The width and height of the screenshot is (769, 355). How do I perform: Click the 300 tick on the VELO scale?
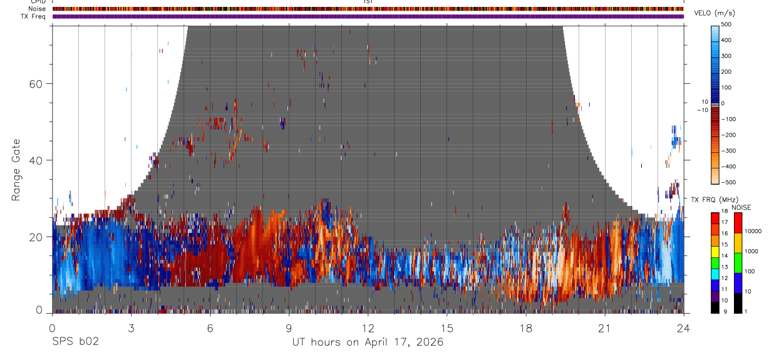727,56
